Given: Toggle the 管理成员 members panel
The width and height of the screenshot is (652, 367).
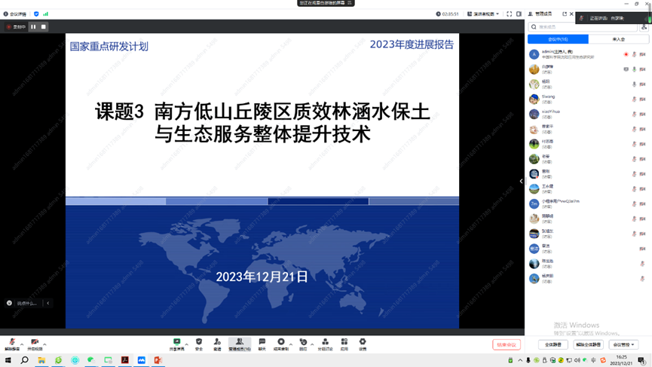Looking at the screenshot, I should pyautogui.click(x=240, y=344).
